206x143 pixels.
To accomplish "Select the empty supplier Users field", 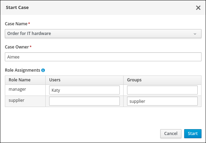I will click(84, 101).
